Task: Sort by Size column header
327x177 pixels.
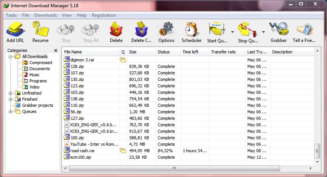Action: [141, 52]
